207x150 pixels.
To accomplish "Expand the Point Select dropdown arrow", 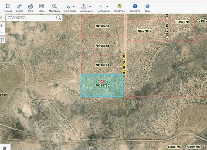I will 73,7.
